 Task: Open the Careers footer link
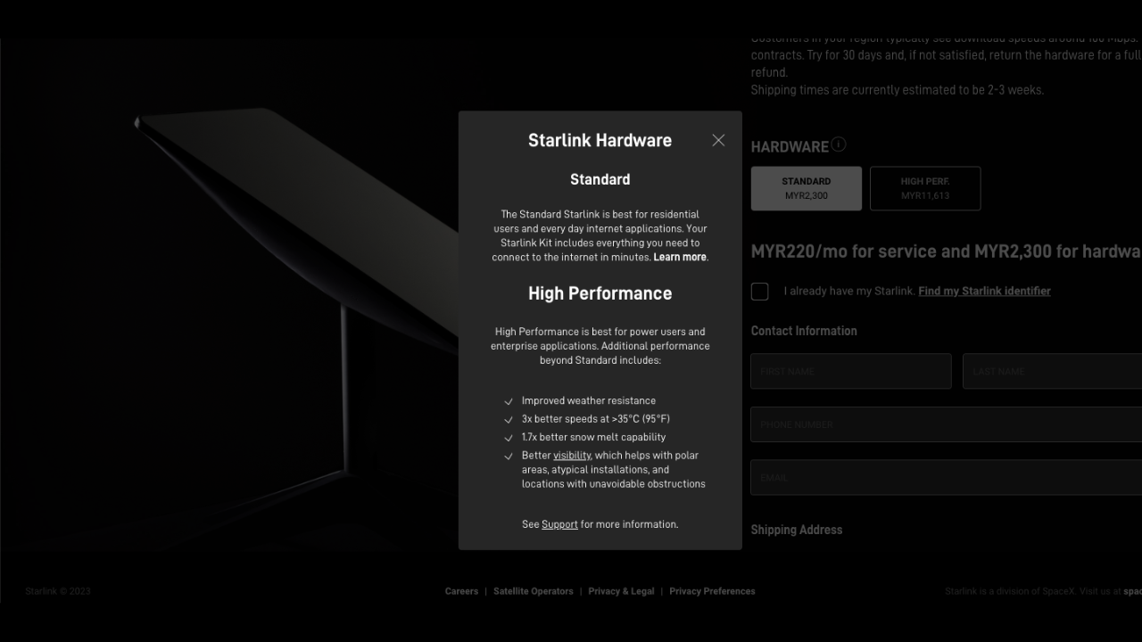pos(461,591)
